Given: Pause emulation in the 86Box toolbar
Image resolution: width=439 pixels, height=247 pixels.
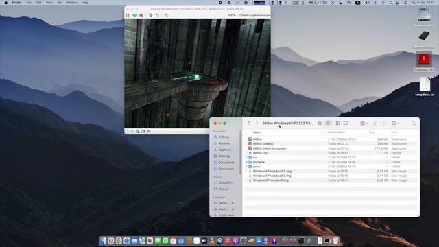Looking at the screenshot, I should 128,15.
